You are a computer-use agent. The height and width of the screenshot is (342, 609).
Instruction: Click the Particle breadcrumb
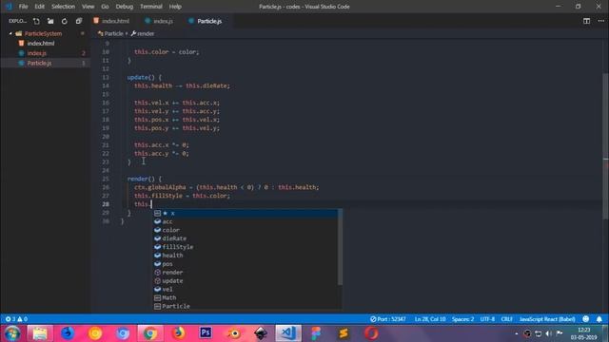110,34
